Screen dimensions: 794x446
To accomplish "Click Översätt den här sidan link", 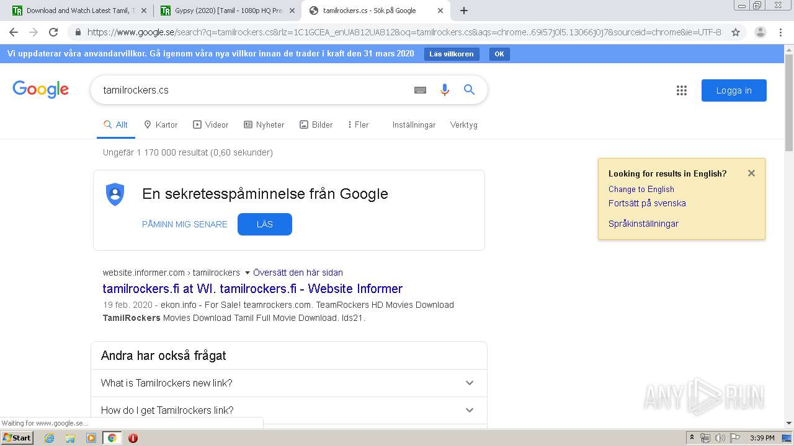I will point(298,273).
